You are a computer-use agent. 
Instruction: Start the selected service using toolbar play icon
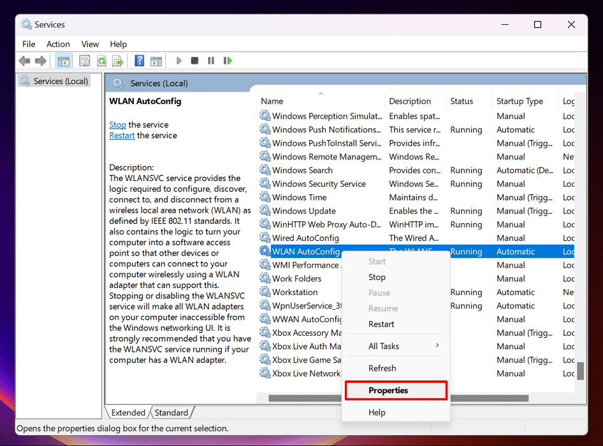click(x=178, y=60)
